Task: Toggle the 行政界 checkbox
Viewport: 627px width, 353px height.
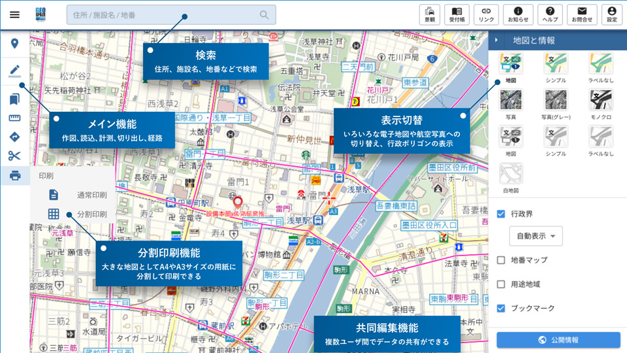Action: coord(501,214)
